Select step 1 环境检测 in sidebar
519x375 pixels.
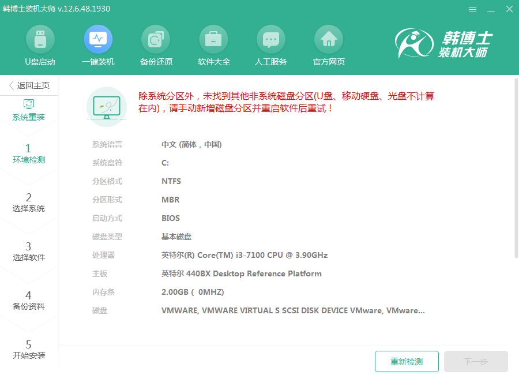coord(29,154)
